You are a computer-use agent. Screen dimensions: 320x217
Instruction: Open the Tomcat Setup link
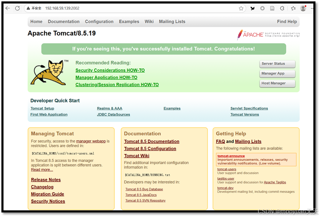42,108
